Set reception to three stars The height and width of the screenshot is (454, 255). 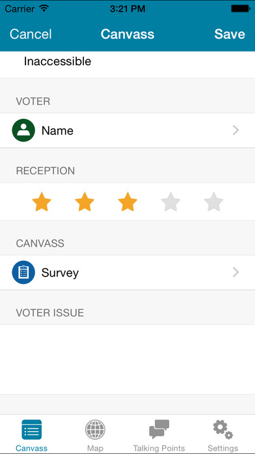pos(127,202)
